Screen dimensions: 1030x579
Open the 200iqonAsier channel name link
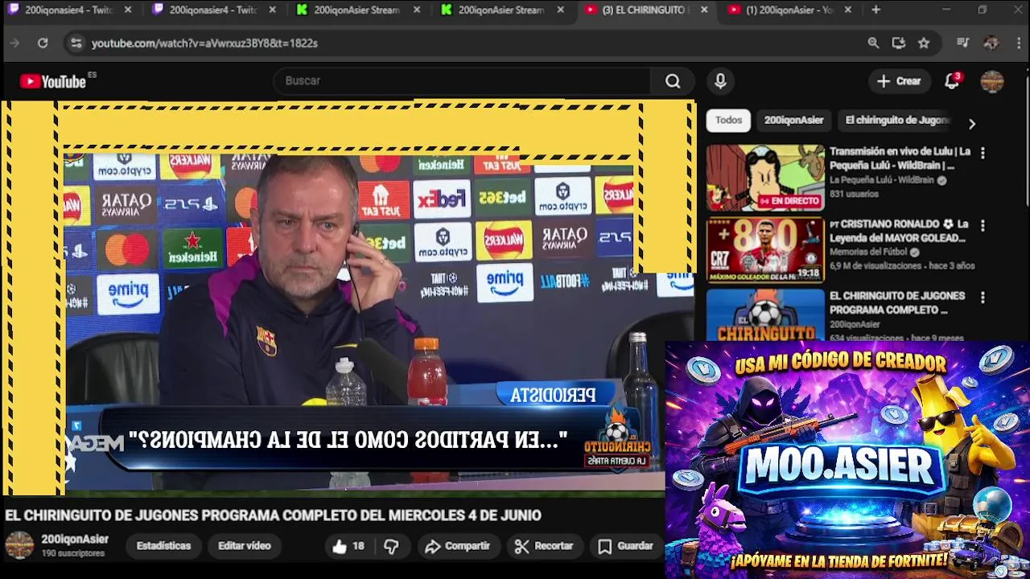[x=75, y=540]
